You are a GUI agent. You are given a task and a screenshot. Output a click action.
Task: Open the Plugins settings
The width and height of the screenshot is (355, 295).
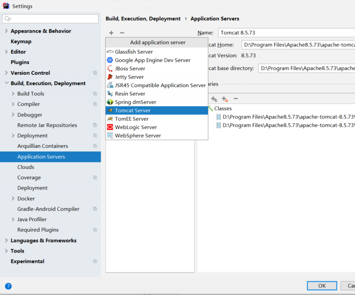point(20,62)
